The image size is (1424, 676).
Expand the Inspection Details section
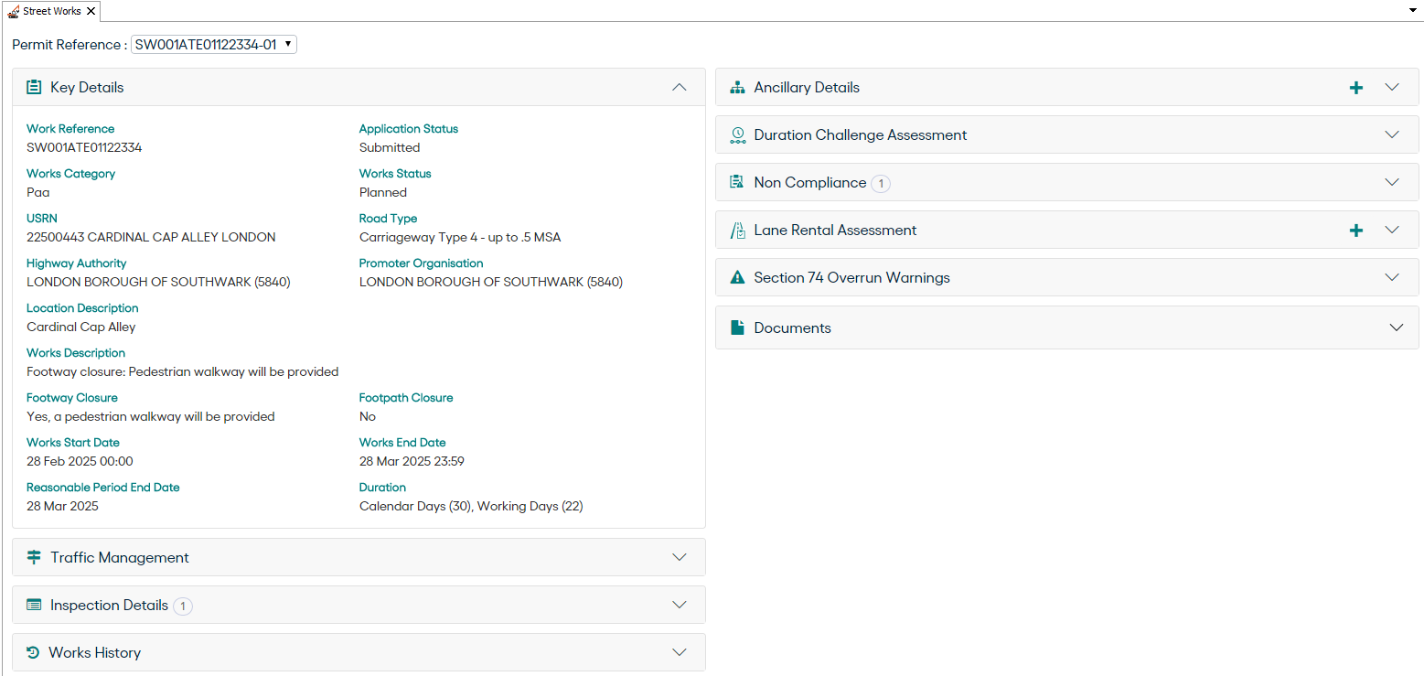point(679,605)
